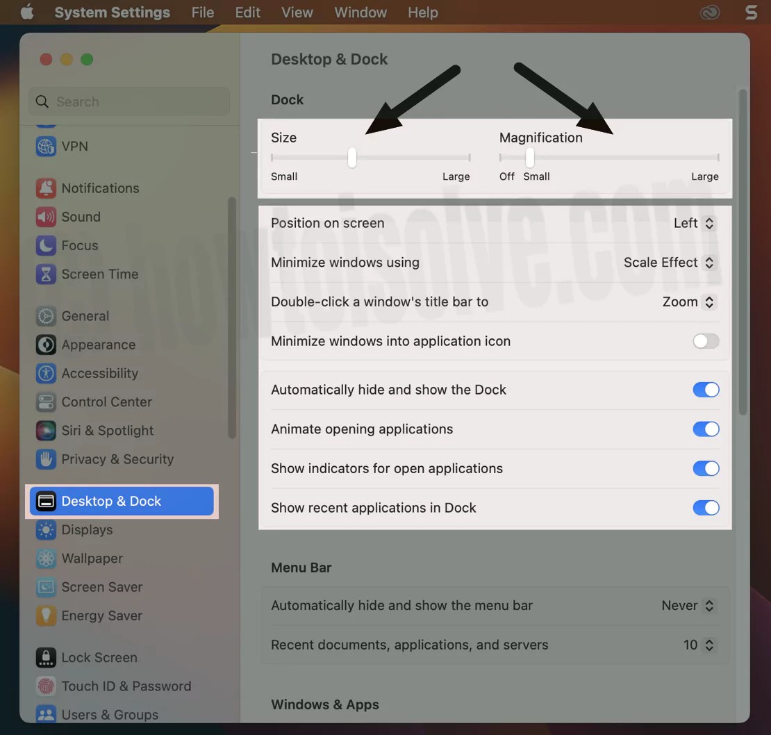Enable Minimize windows into application icon
771x735 pixels.
click(706, 341)
